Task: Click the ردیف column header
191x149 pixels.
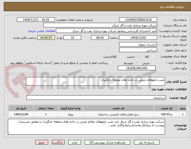Action: click(x=183, y=108)
